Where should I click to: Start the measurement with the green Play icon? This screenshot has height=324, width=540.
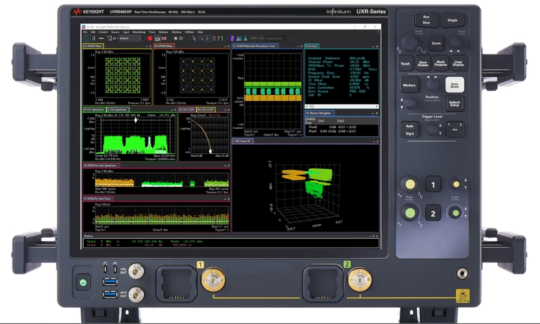pos(87,39)
